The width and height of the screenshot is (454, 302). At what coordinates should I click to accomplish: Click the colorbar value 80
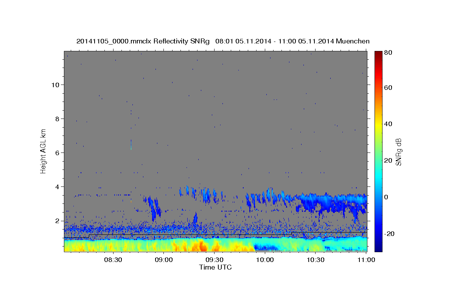click(x=389, y=53)
